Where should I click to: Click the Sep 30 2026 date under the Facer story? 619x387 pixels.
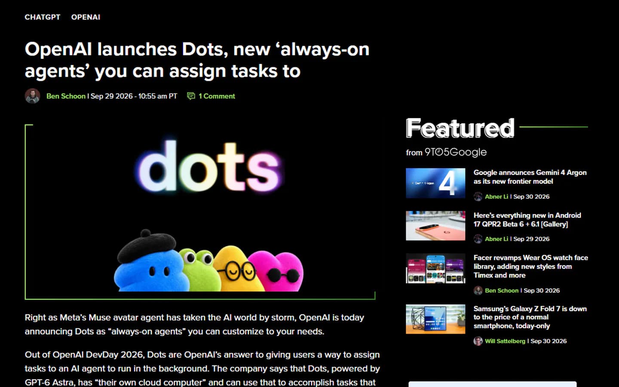pos(542,291)
